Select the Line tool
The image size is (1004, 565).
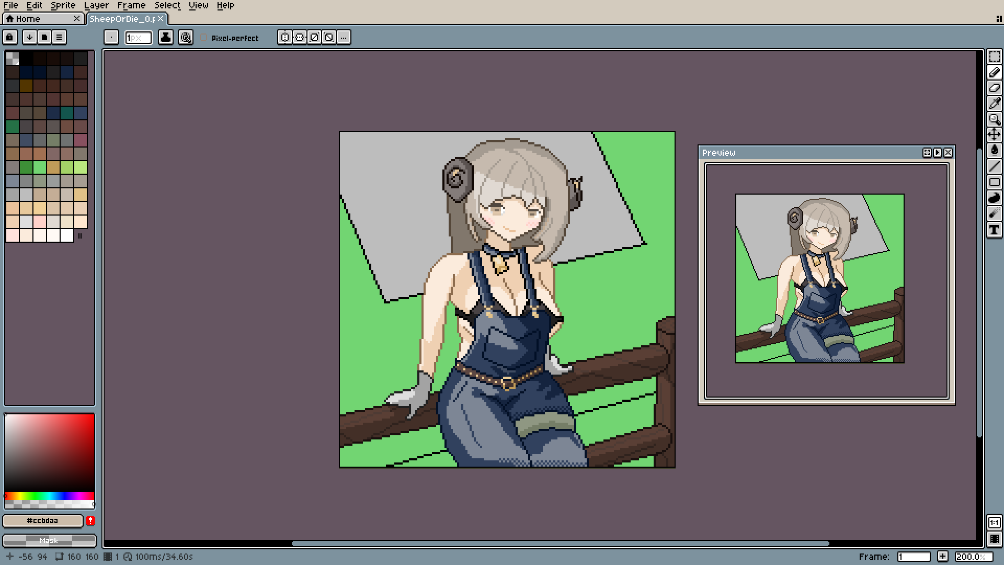994,166
